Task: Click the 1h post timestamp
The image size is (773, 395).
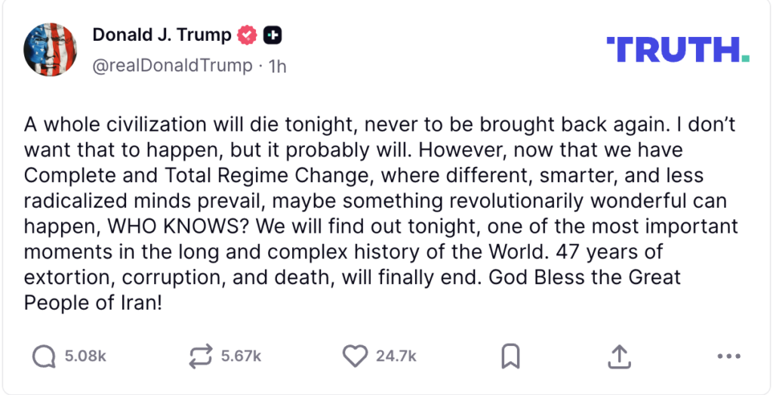Action: point(278,66)
